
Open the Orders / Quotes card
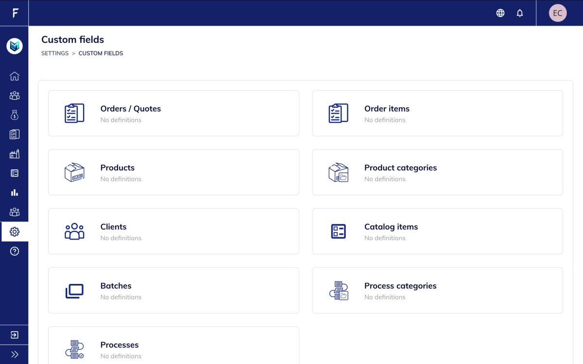(x=173, y=113)
